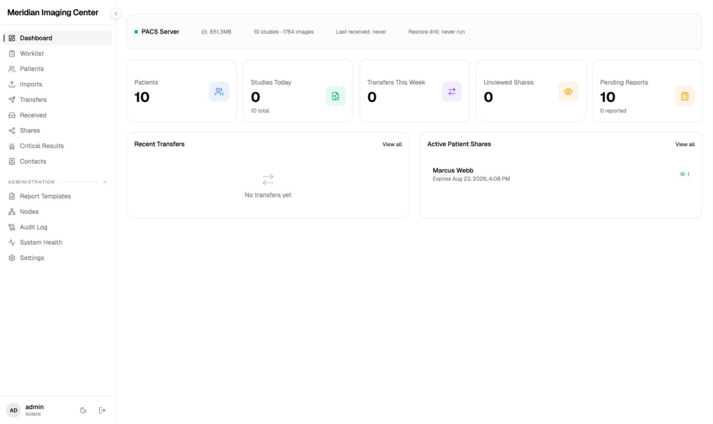The width and height of the screenshot is (713, 424).
Task: Click the System Health pulse icon
Action: pyautogui.click(x=12, y=242)
